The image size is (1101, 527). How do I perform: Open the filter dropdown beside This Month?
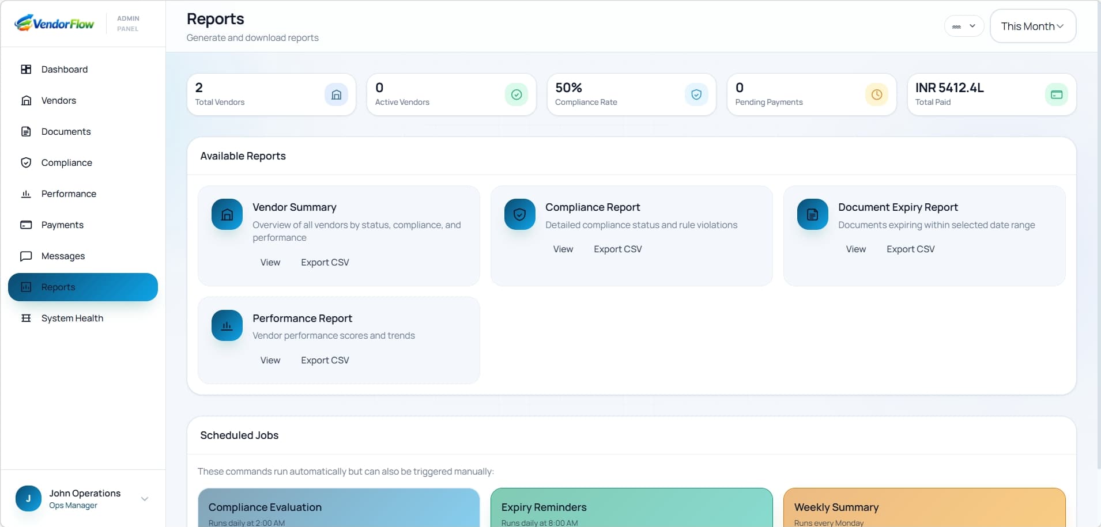point(963,26)
